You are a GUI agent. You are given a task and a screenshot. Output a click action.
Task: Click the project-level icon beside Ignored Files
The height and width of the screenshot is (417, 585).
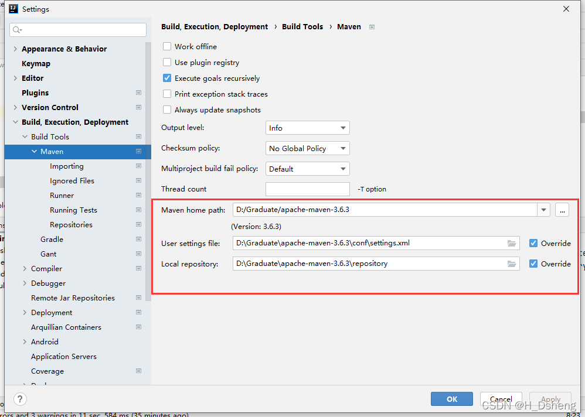(138, 181)
